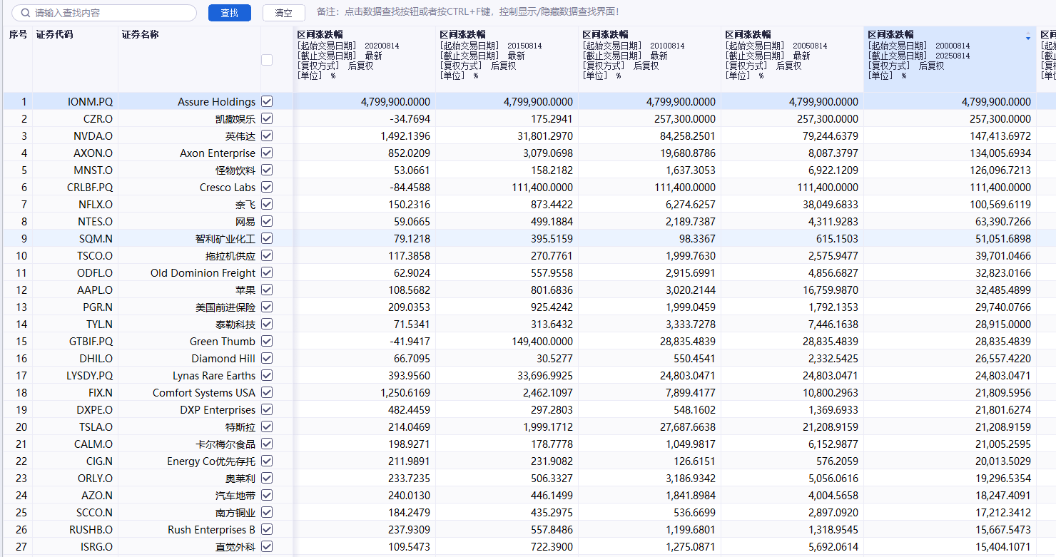Select the name cell 直觉外科
The image size is (1056, 557).
click(235, 547)
